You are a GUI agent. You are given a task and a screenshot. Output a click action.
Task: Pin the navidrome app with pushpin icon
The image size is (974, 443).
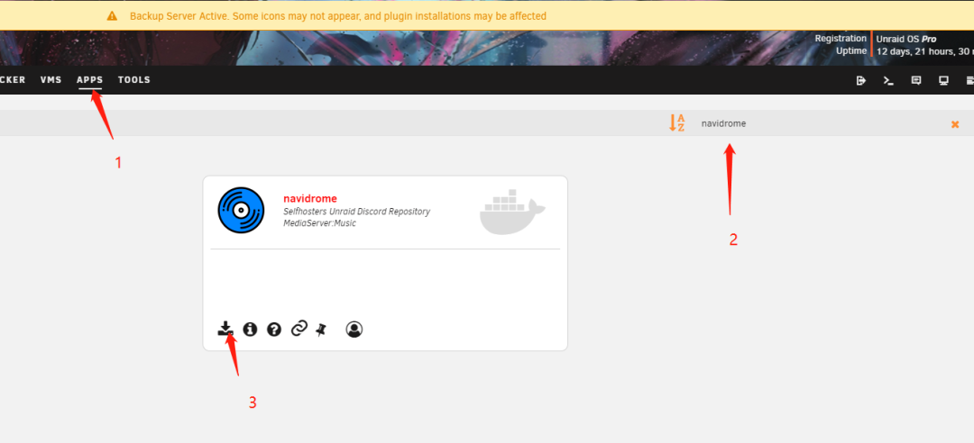coord(320,330)
